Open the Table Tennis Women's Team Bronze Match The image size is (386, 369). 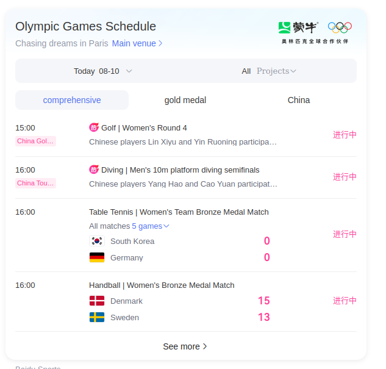179,212
